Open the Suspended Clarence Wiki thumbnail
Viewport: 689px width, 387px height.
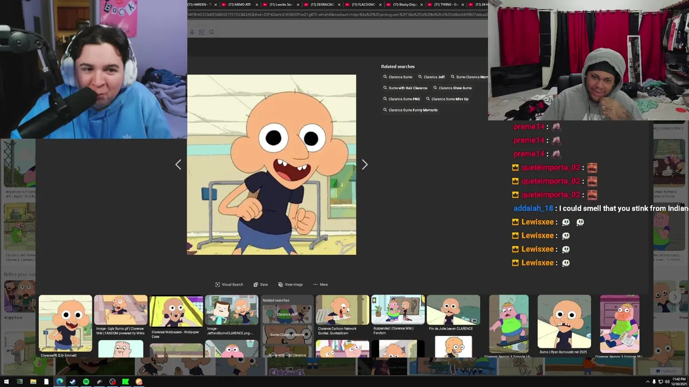click(x=398, y=310)
